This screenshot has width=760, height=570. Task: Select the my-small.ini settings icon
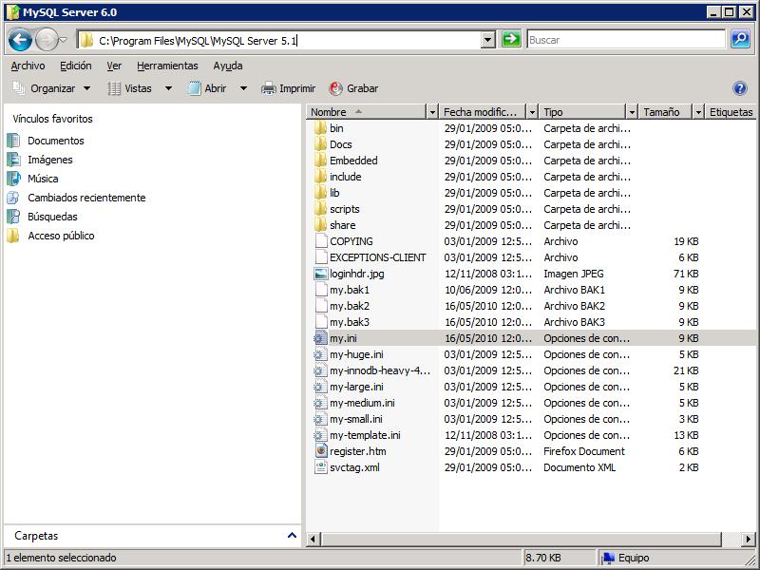click(321, 419)
